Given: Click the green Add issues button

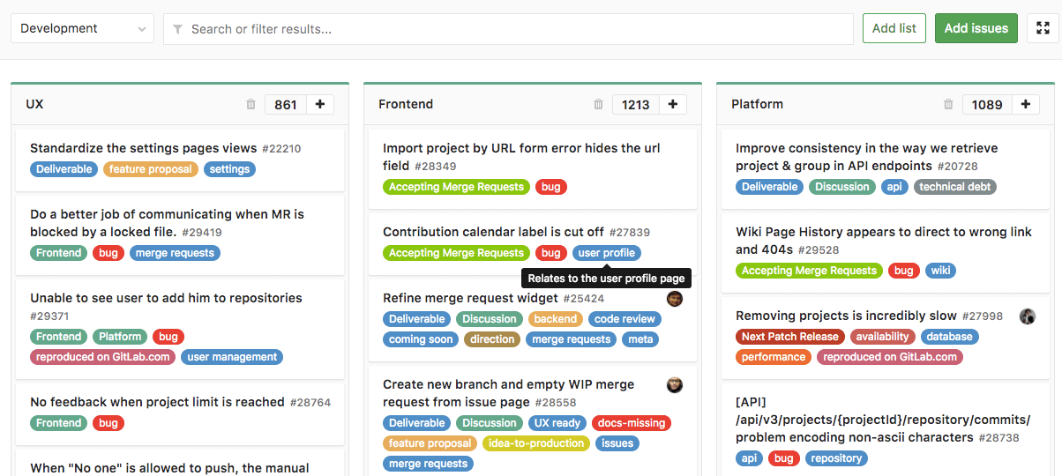Looking at the screenshot, I should pyautogui.click(x=976, y=28).
